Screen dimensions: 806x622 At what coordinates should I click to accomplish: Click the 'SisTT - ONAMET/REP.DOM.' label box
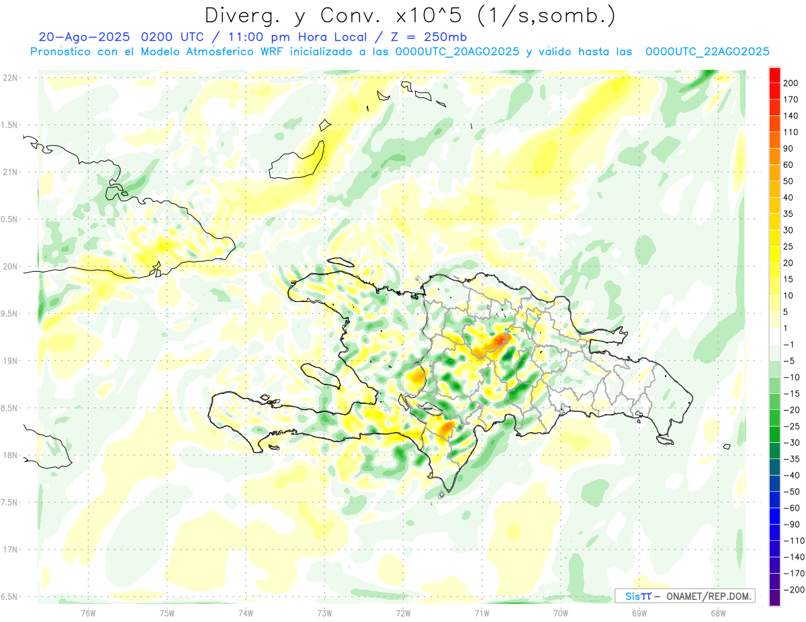684,596
